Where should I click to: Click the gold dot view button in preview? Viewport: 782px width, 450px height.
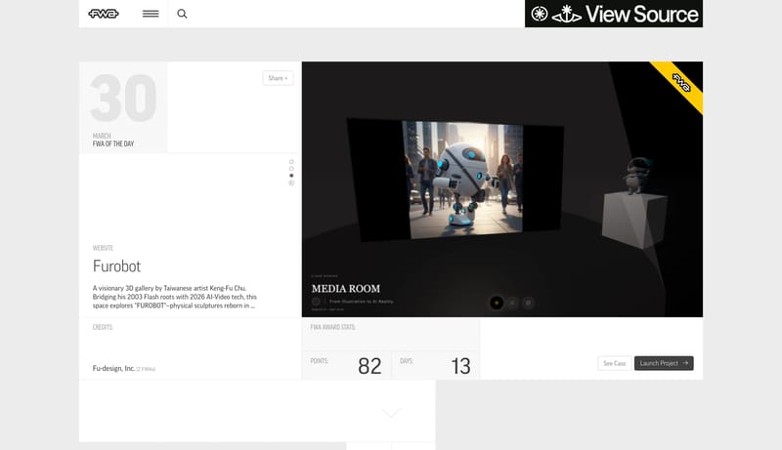click(x=497, y=303)
